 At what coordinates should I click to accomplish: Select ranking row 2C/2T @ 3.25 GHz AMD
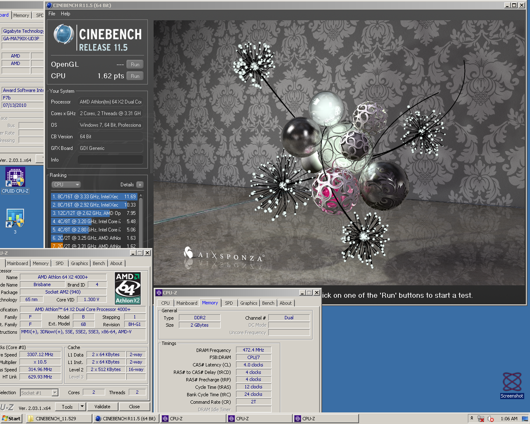tap(94, 238)
